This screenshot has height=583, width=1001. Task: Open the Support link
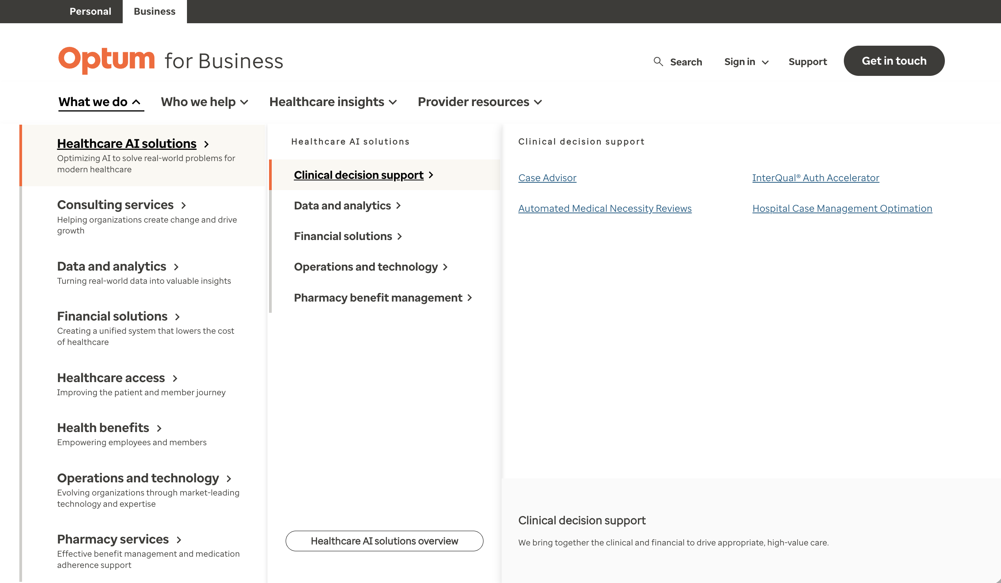(x=807, y=62)
